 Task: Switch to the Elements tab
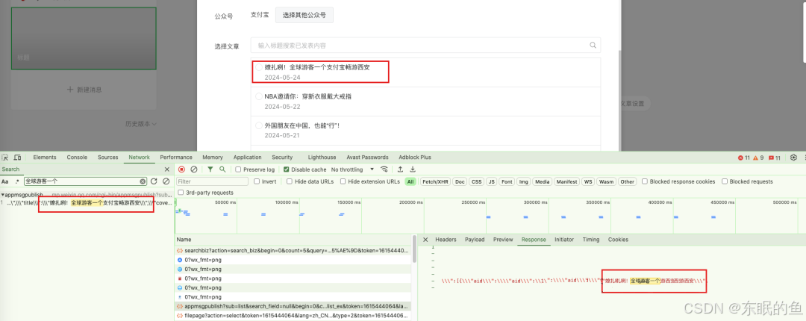click(x=45, y=158)
